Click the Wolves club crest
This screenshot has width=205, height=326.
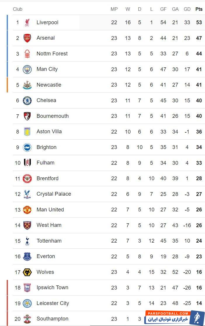pyautogui.click(x=27, y=272)
